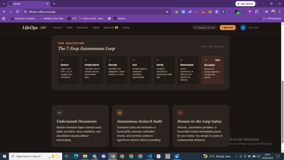The image size is (284, 160).
Task: Click the 03 badge on Human-in-the-Loop Safety
Action: [x=180, y=113]
